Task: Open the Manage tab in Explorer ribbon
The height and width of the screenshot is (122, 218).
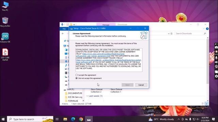Action: click(x=106, y=25)
